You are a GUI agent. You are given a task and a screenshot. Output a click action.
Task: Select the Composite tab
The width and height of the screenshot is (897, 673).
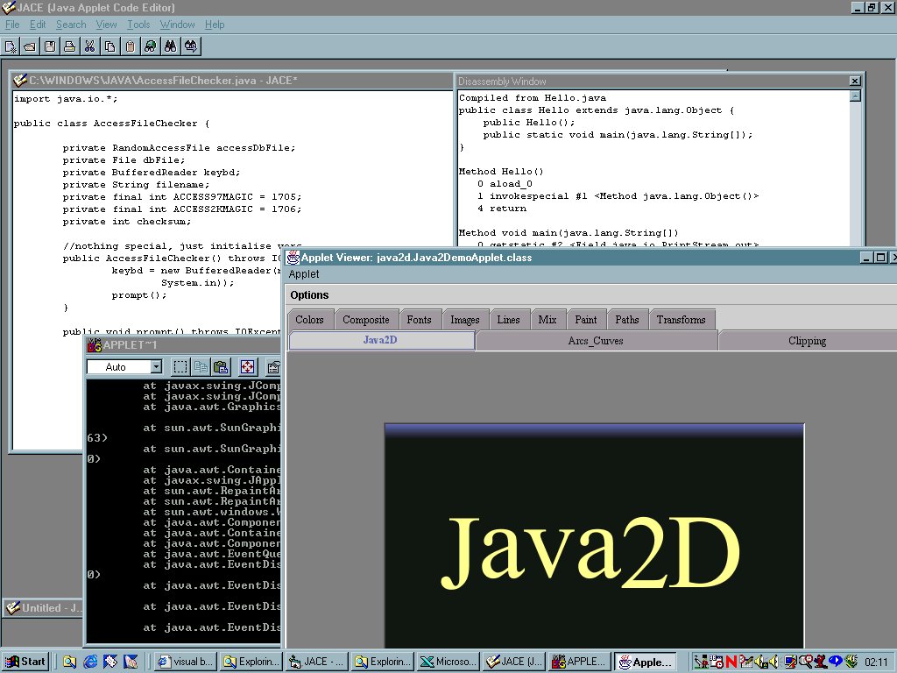point(365,320)
